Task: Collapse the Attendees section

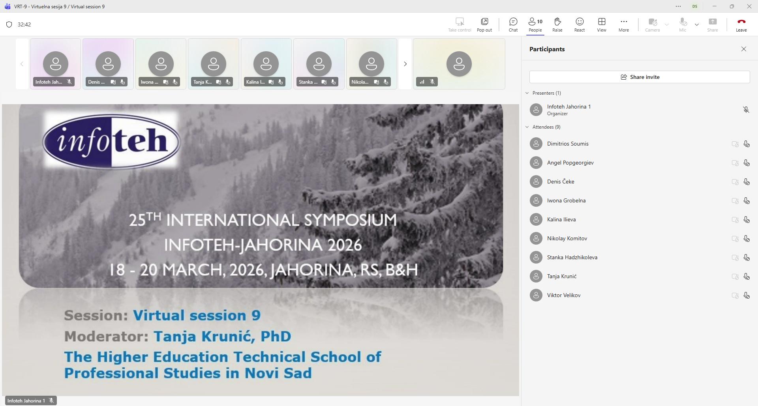Action: point(527,127)
